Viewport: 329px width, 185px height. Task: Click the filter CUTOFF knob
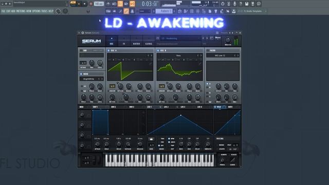(x=218, y=86)
